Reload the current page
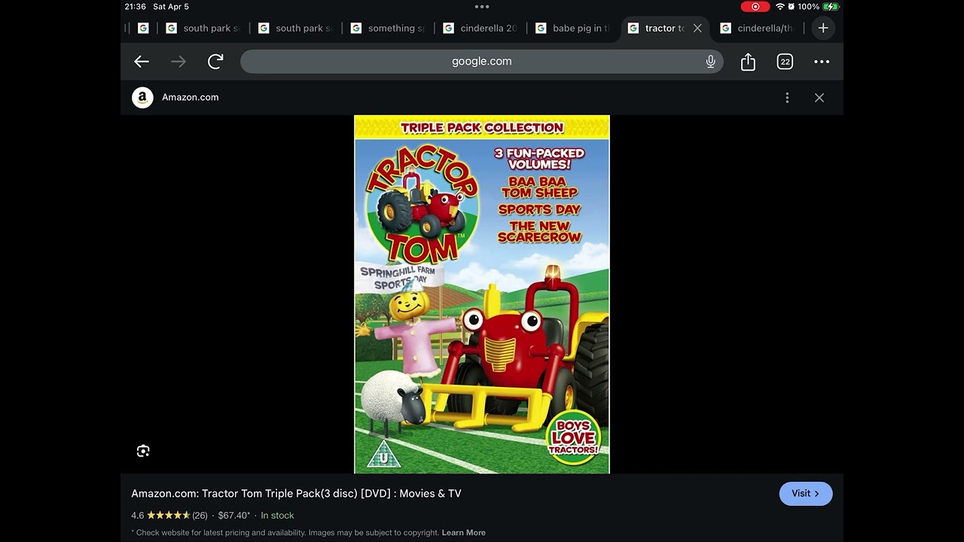This screenshot has width=964, height=542. [x=215, y=62]
